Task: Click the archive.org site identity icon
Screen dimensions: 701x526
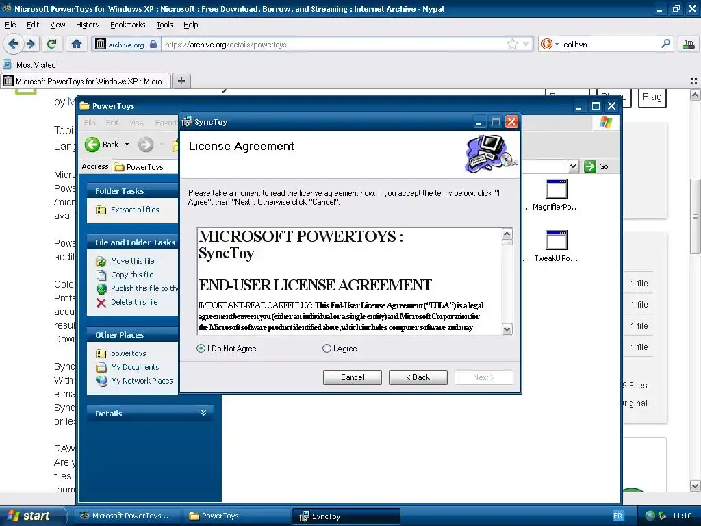Action: tap(101, 44)
